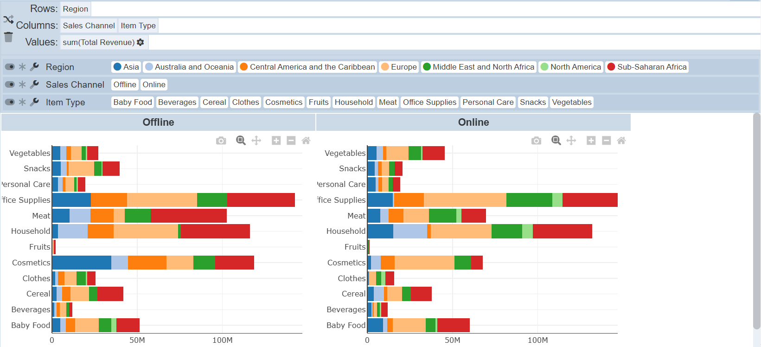Toggle the Item Type field switch
The width and height of the screenshot is (761, 347).
[10, 102]
